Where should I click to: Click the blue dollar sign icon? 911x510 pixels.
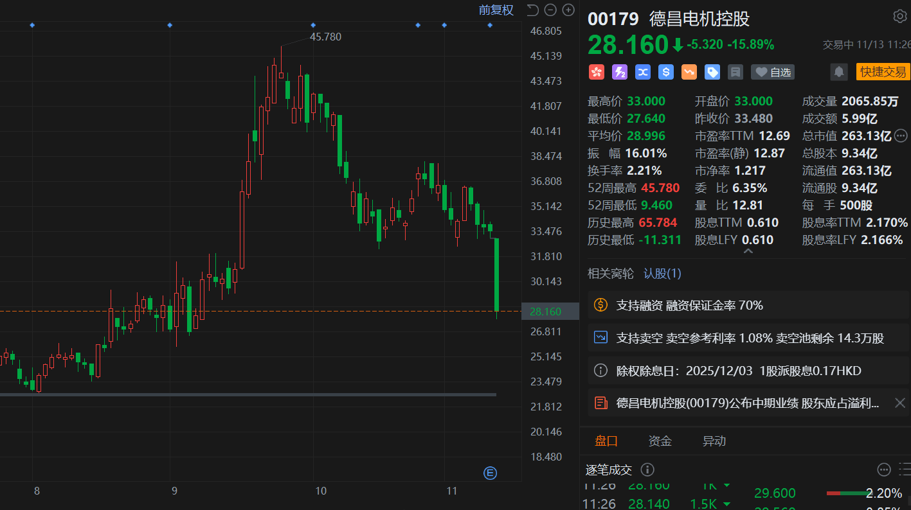click(666, 72)
